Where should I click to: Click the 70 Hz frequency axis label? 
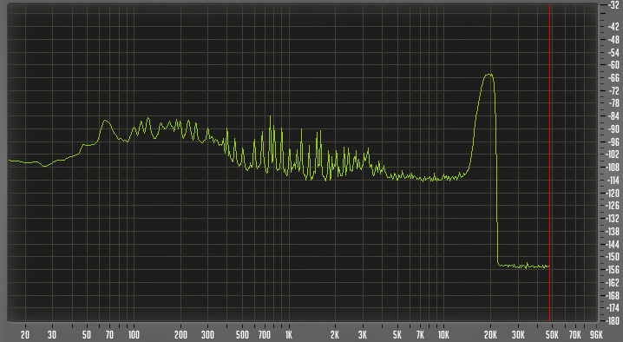[x=109, y=335]
